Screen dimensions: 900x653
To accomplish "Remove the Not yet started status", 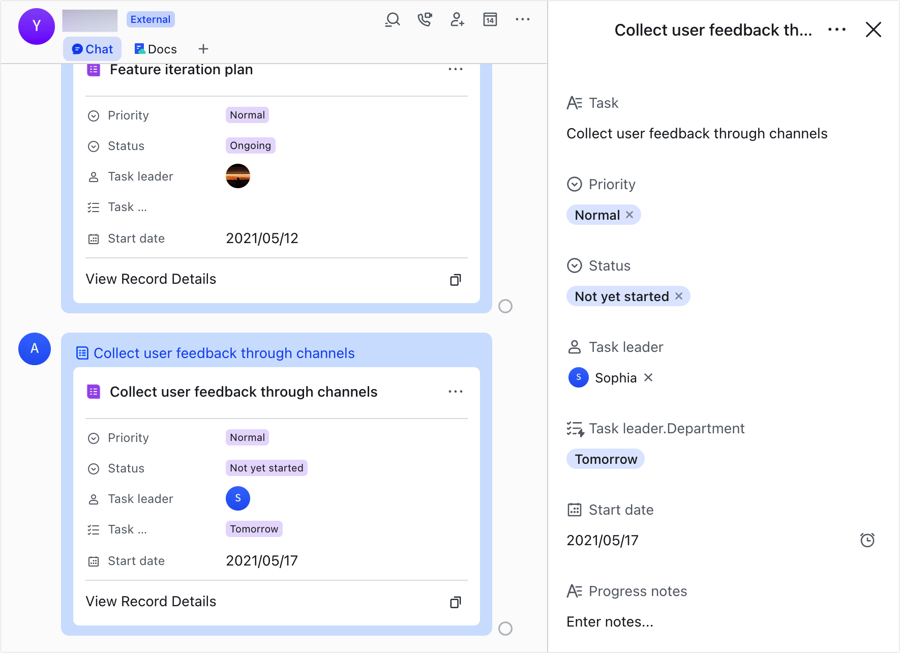I will pyautogui.click(x=679, y=296).
